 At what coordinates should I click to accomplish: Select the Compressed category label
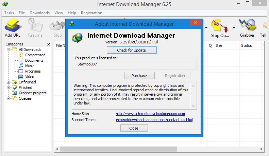pos(35,55)
